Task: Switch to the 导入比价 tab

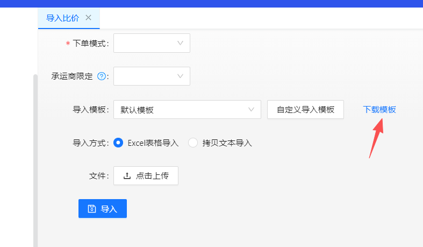Action: (62, 18)
